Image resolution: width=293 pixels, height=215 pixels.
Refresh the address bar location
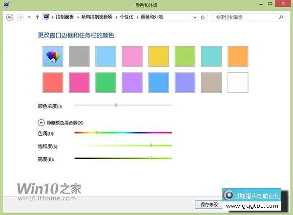[x=204, y=18]
